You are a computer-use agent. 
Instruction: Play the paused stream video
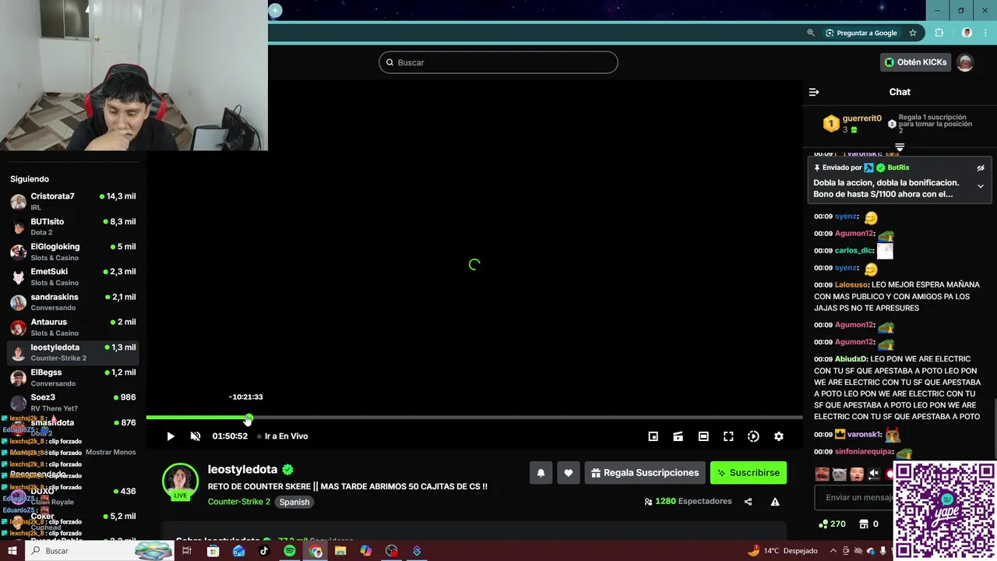(171, 436)
